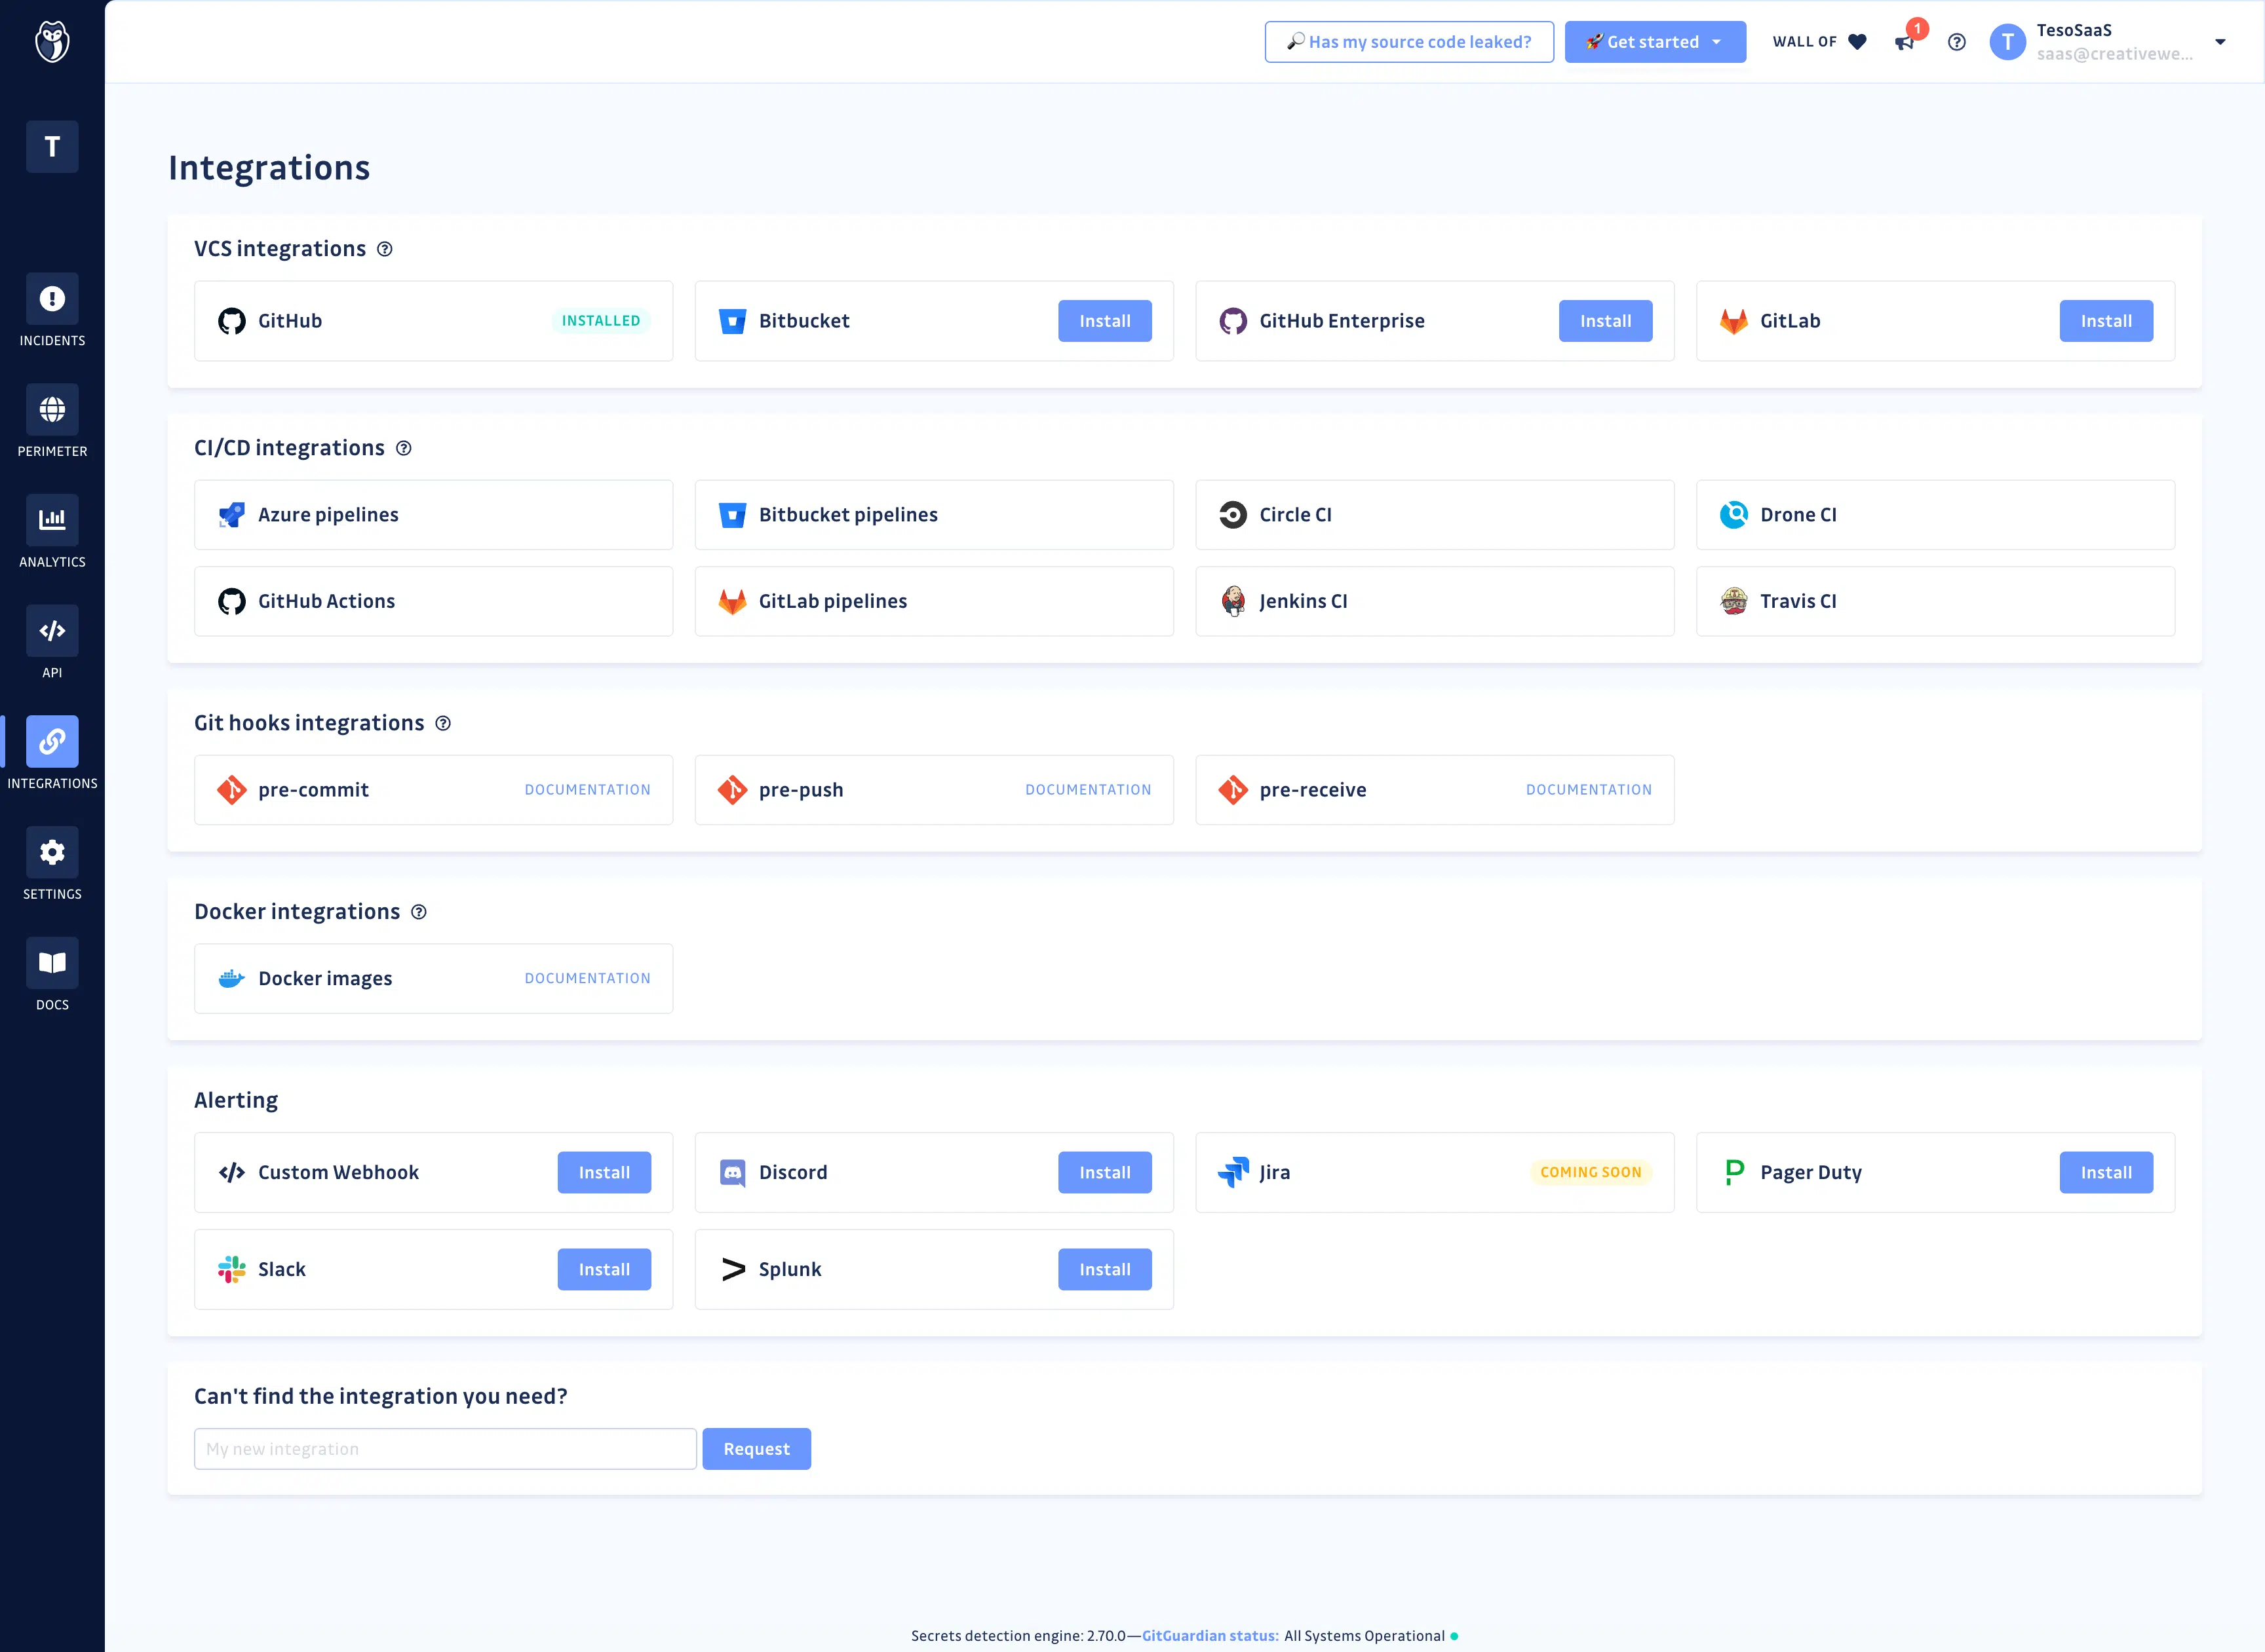
Task: Install the GitHub Enterprise integration
Action: coord(1605,321)
